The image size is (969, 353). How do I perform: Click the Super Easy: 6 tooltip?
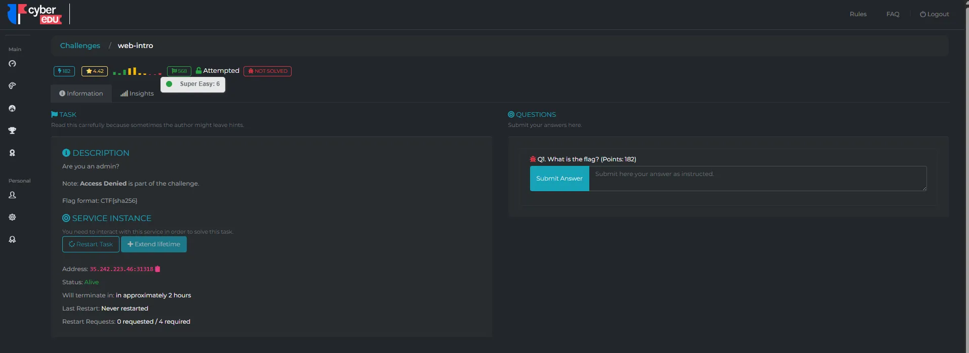coord(193,84)
